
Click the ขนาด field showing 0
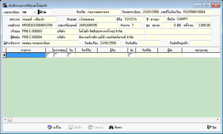[x=169, y=25]
